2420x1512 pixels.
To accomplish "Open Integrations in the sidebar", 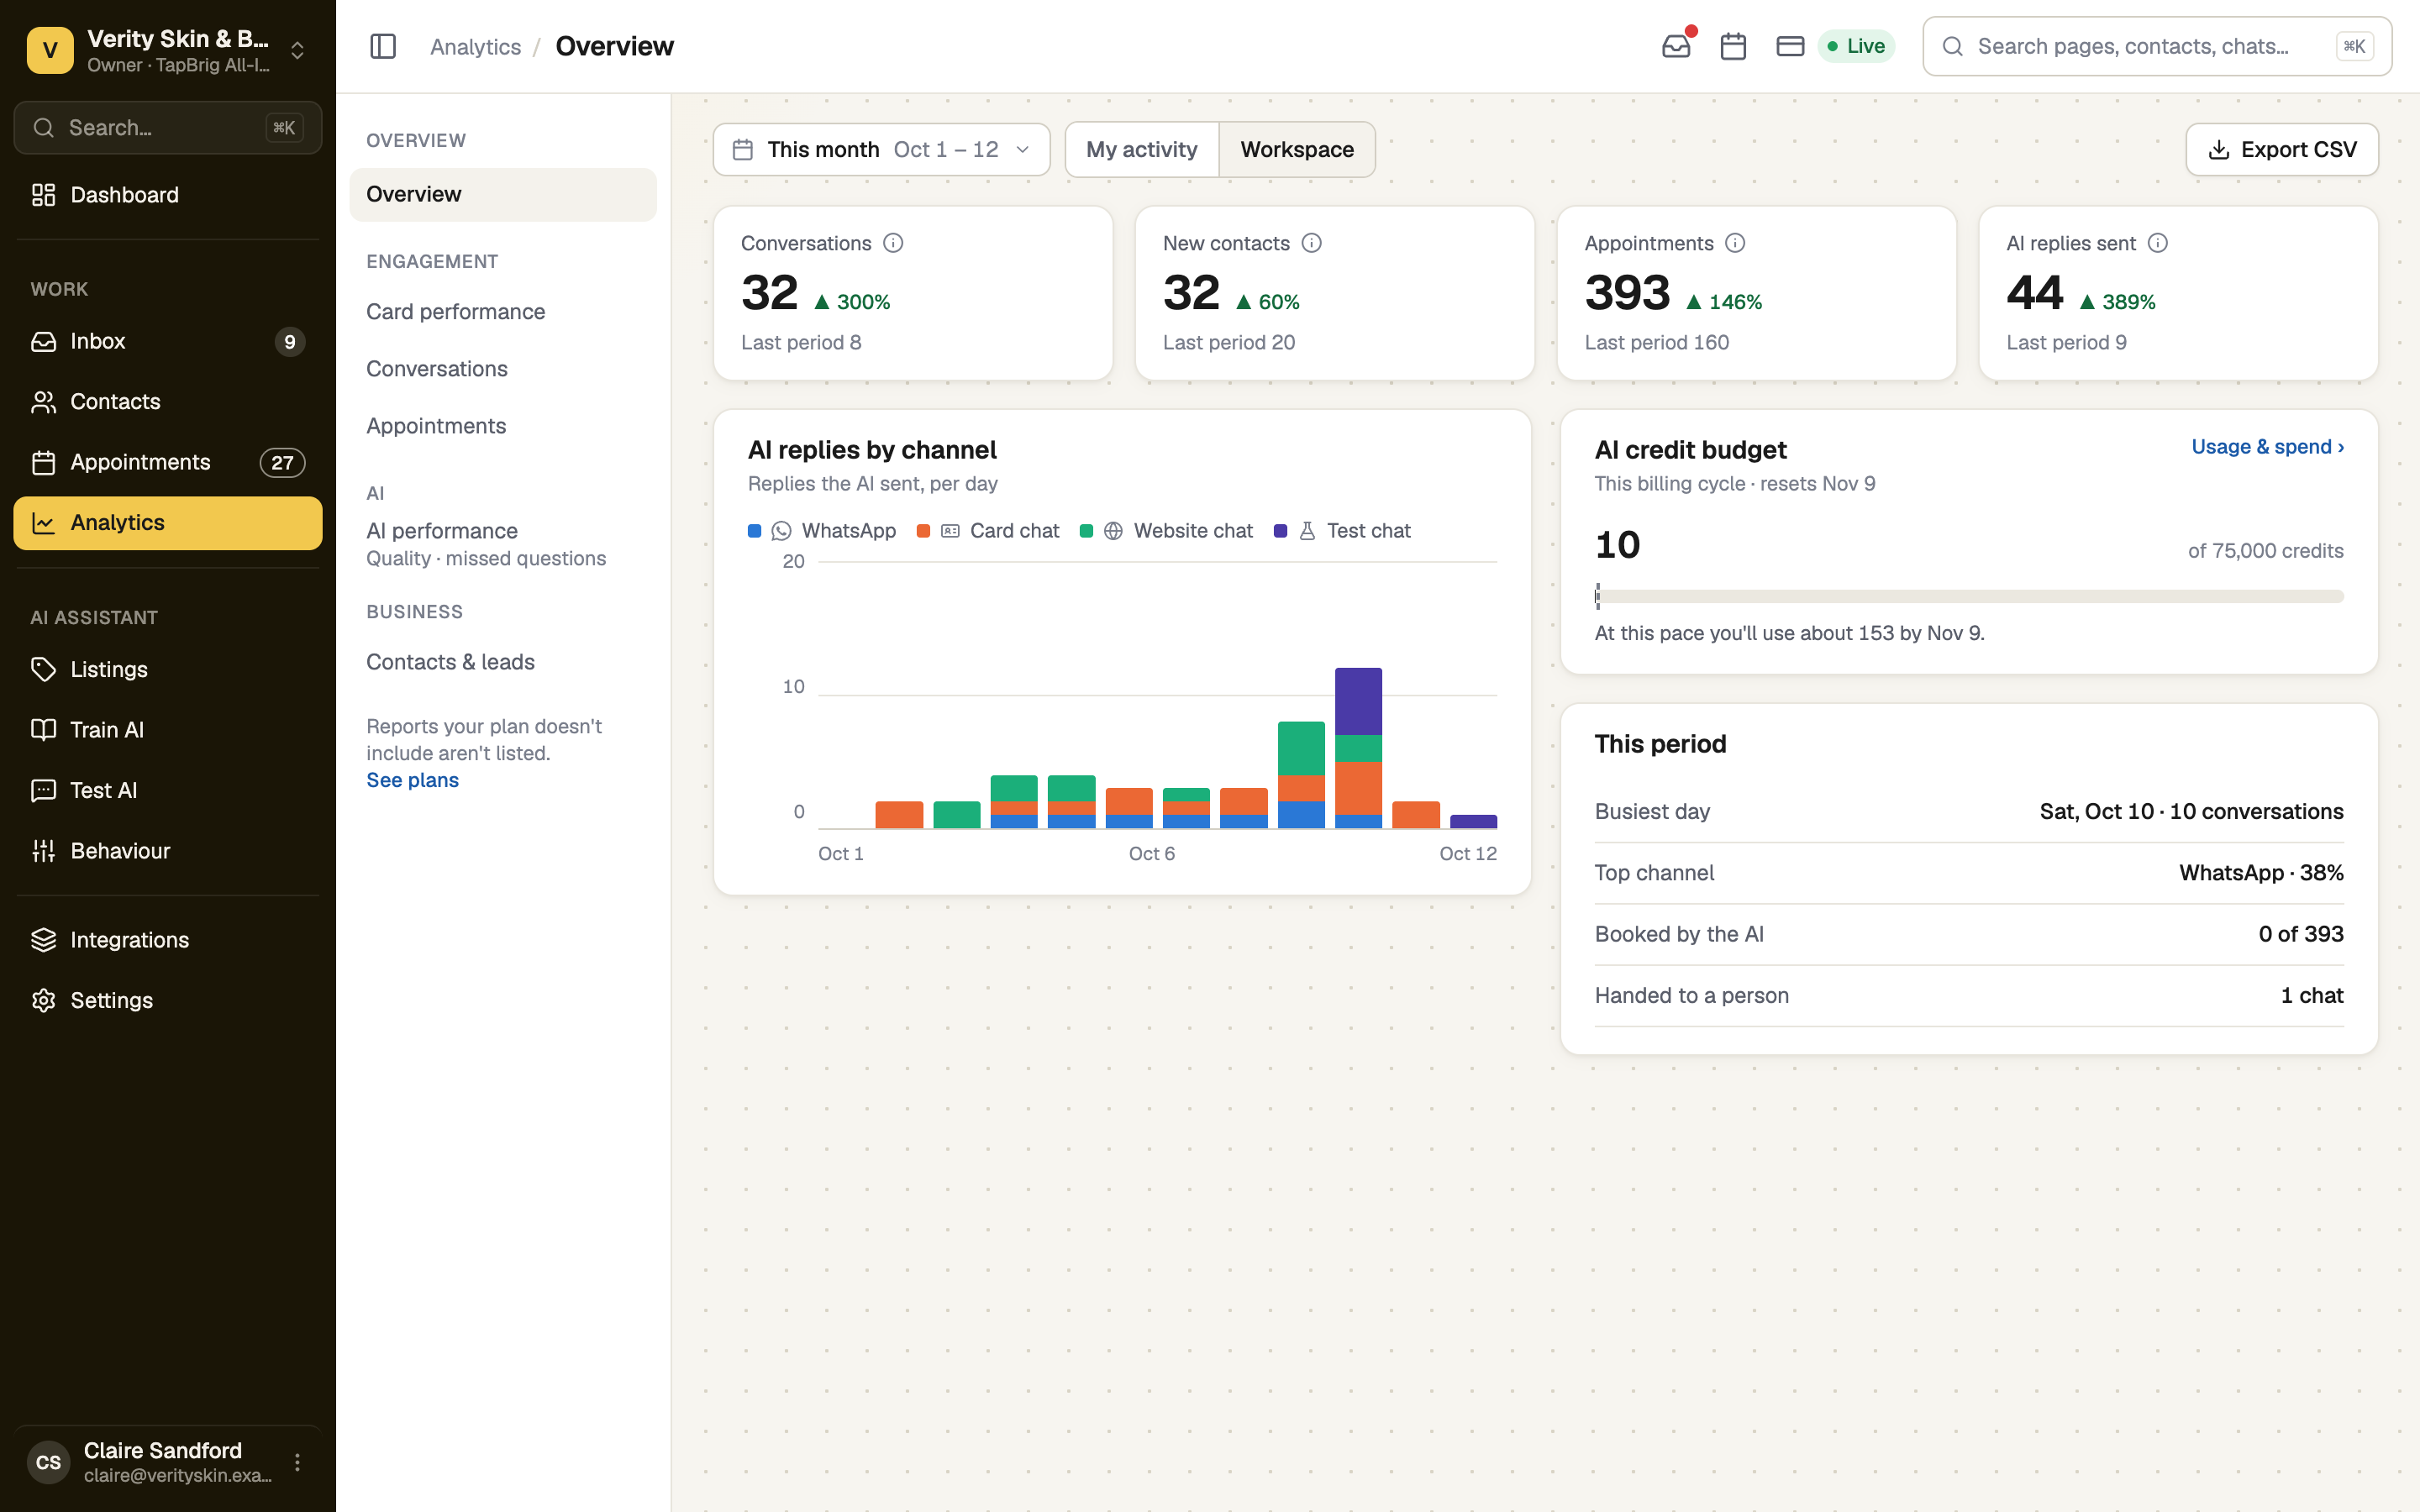I will (168, 940).
